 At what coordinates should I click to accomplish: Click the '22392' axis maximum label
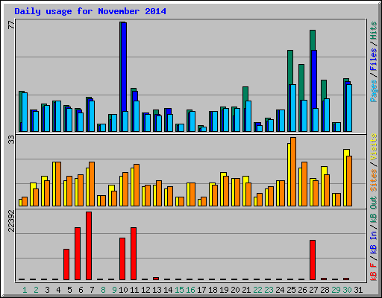click(11, 221)
